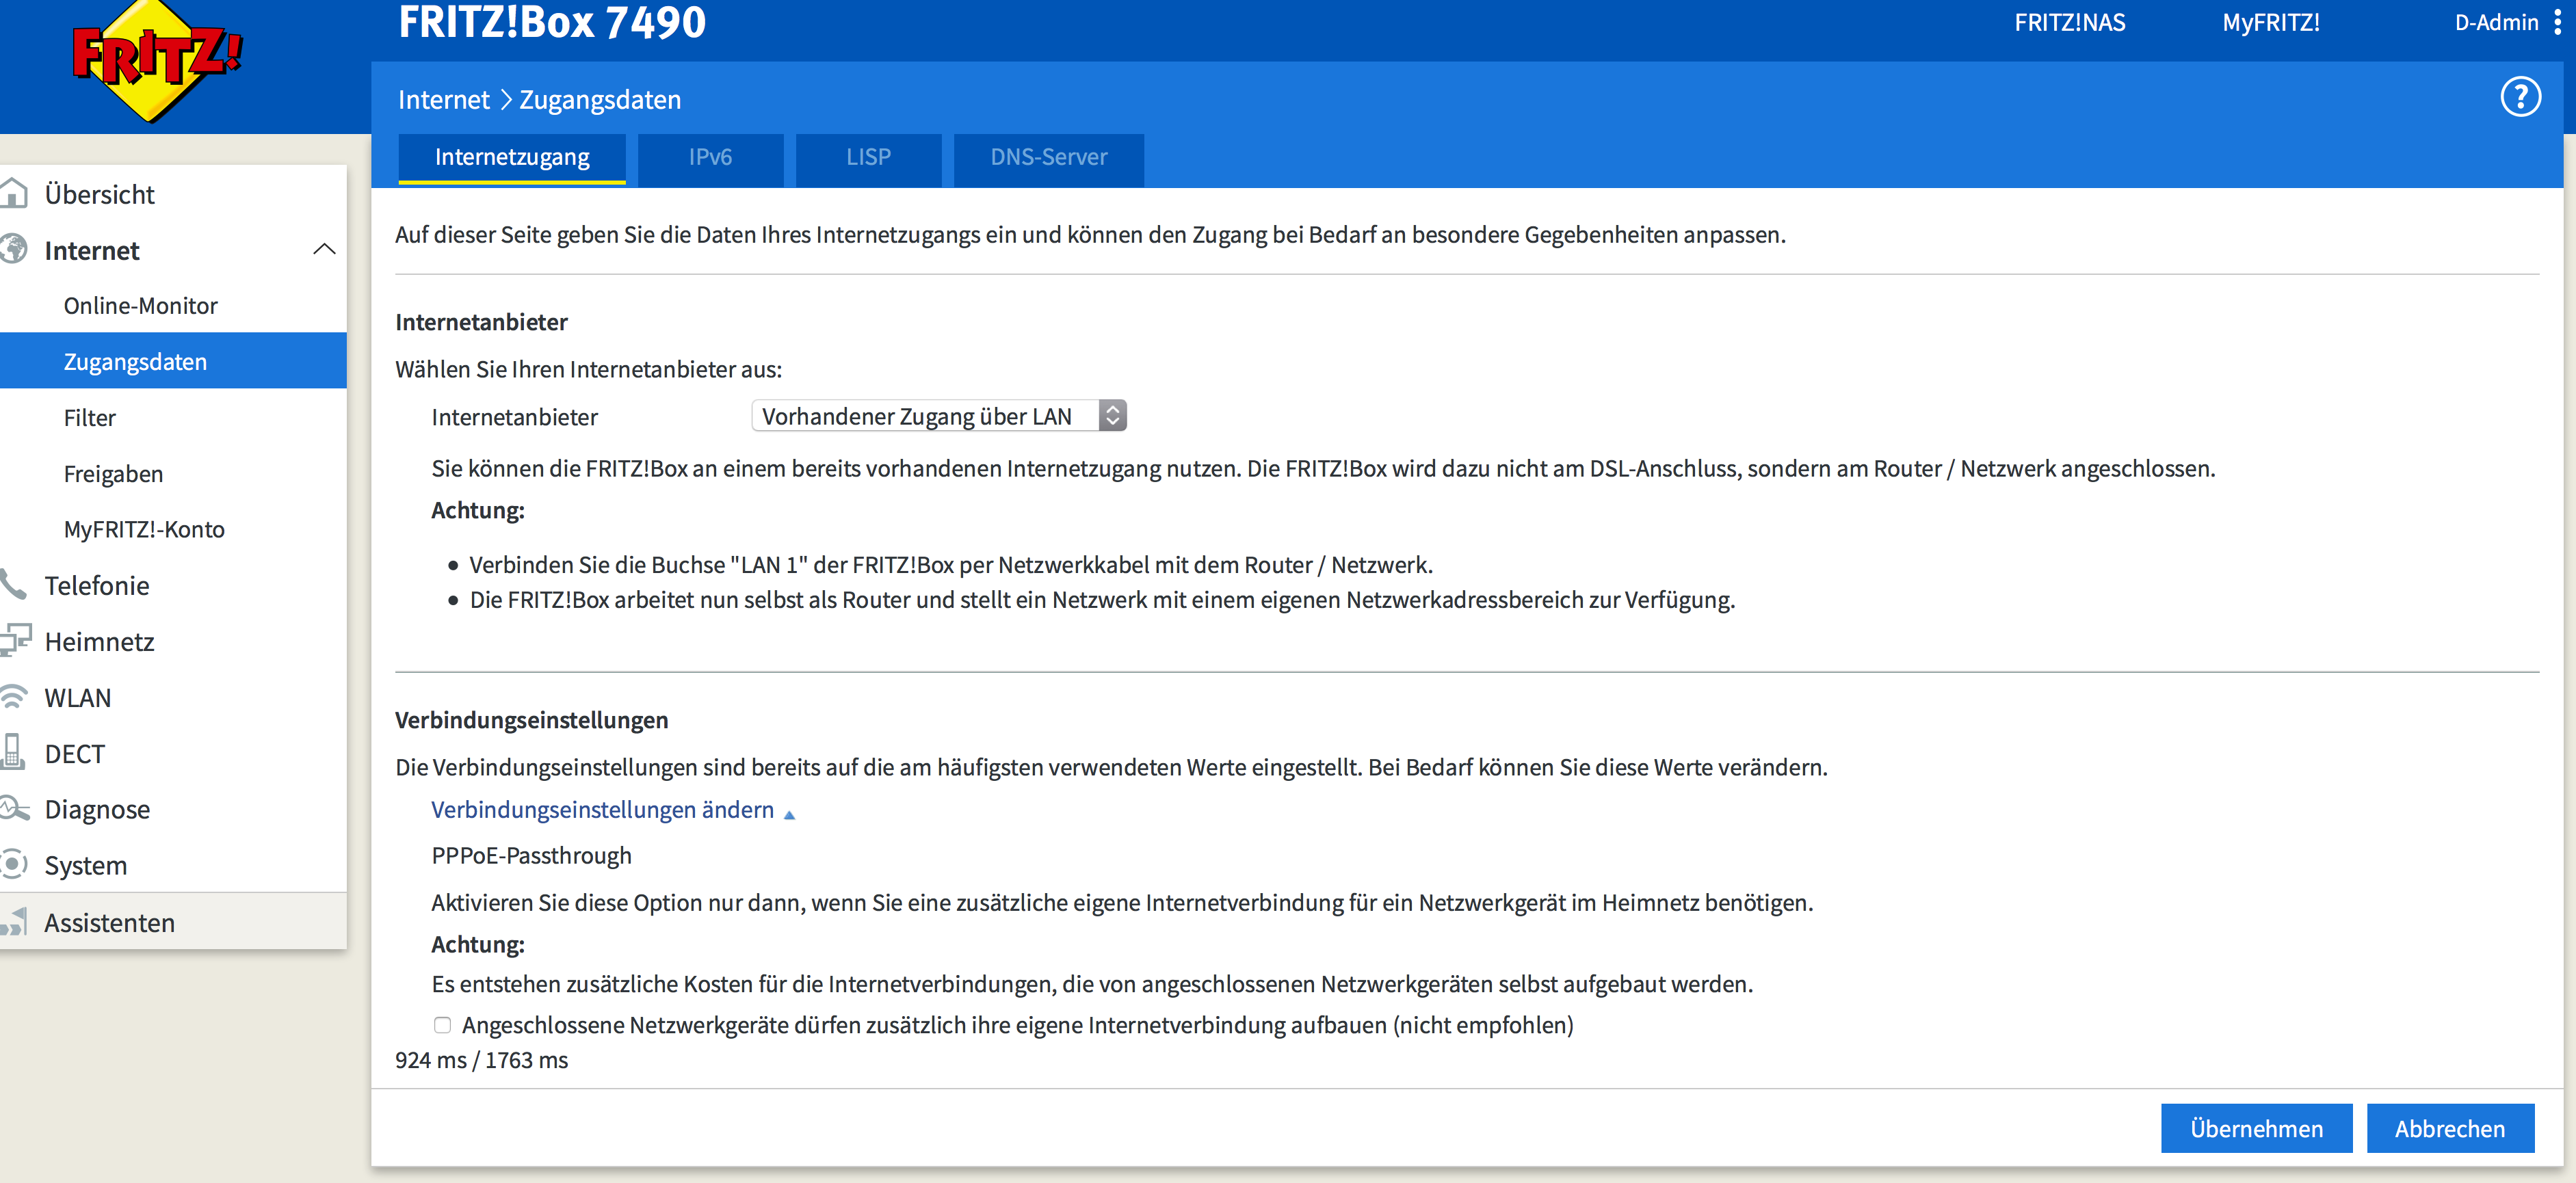The height and width of the screenshot is (1183, 2576).
Task: Click the Assistenten icon
Action: [14, 921]
